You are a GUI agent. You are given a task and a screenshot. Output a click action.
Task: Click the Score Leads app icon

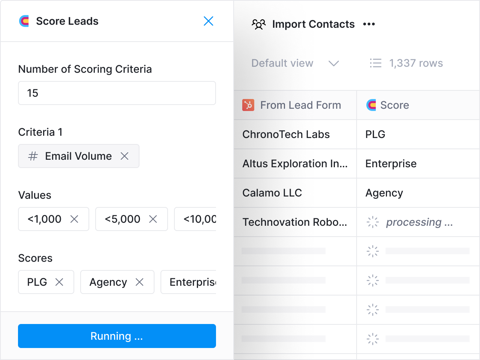[24, 21]
